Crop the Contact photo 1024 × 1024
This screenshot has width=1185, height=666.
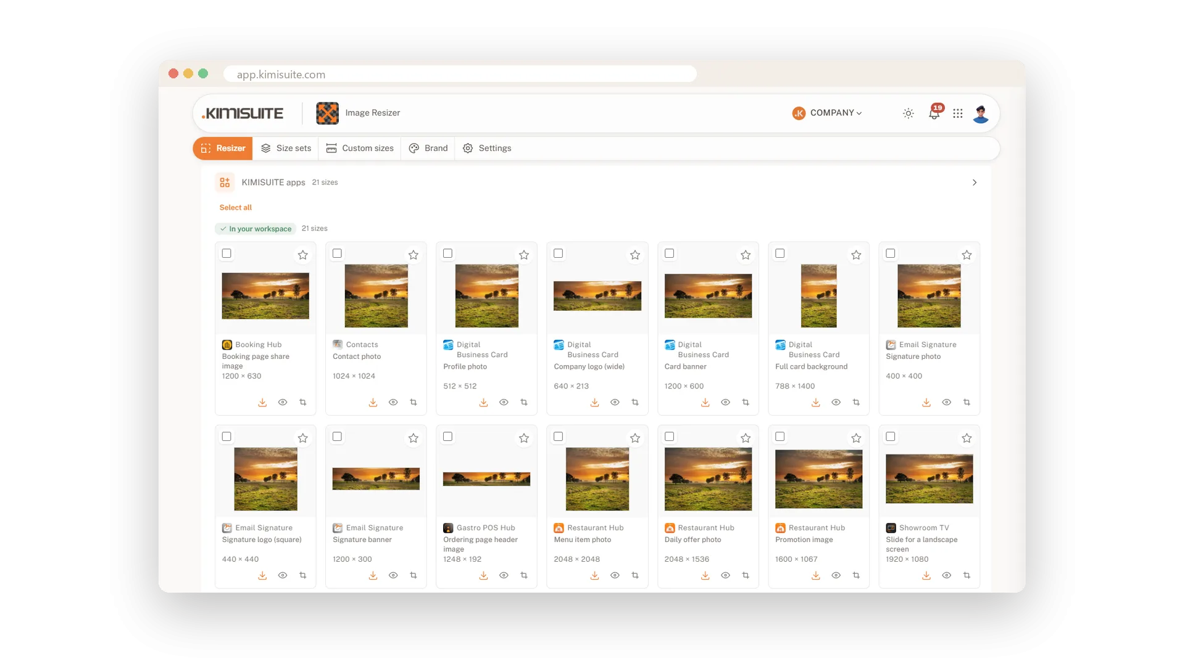click(414, 403)
